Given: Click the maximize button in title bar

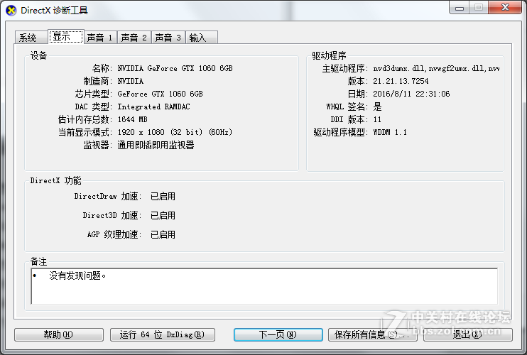Looking at the screenshot, I should (479, 7).
